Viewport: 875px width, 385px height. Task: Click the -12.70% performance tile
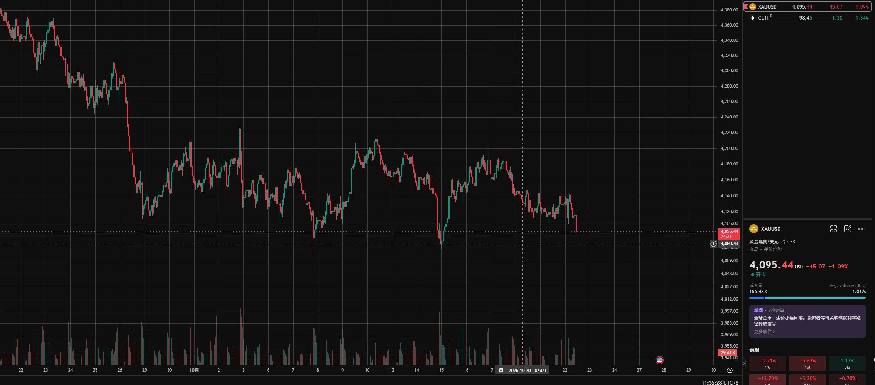click(x=768, y=379)
